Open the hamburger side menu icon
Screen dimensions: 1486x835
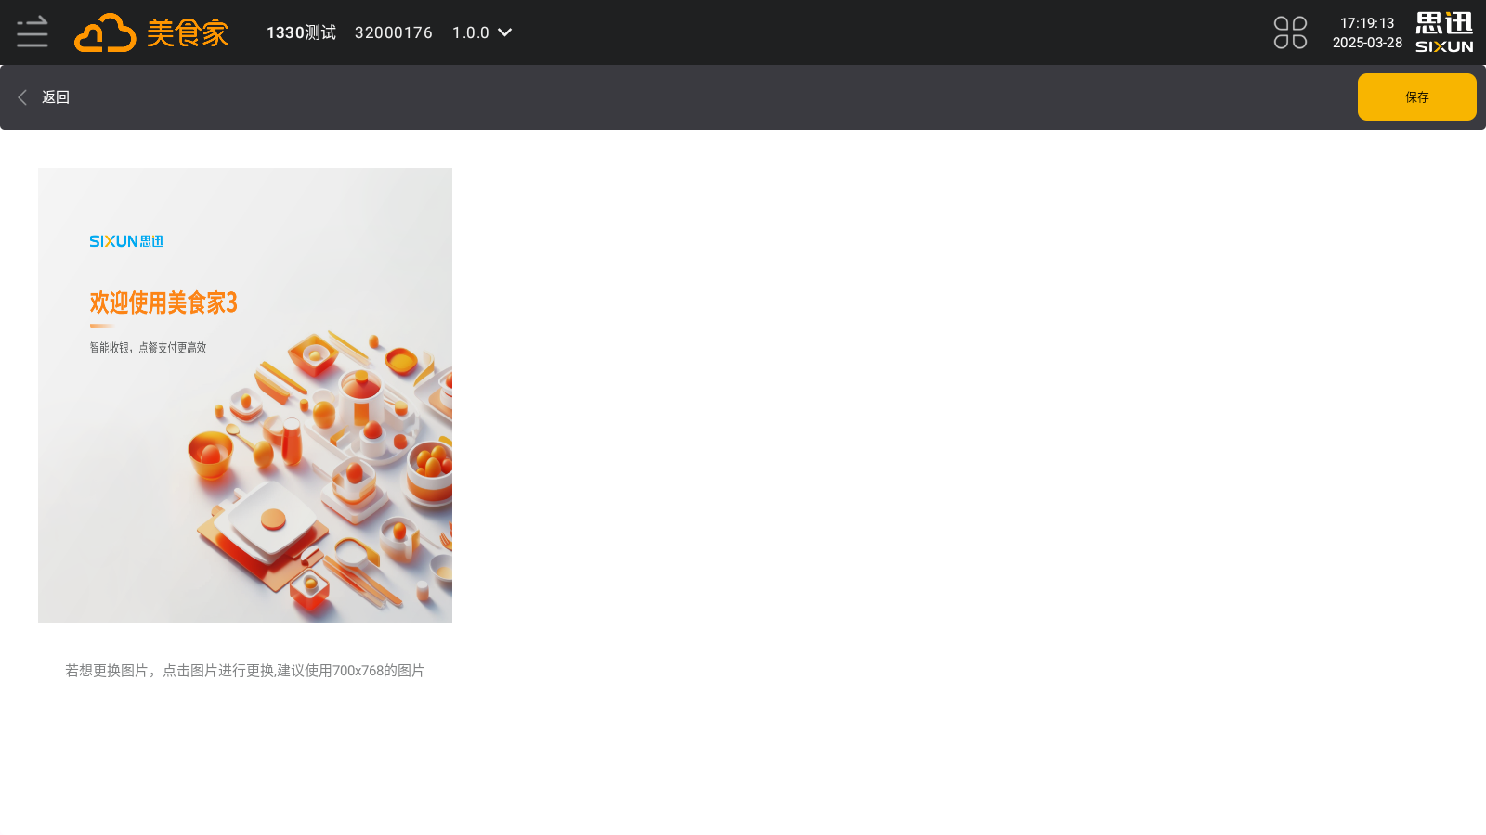tap(33, 32)
